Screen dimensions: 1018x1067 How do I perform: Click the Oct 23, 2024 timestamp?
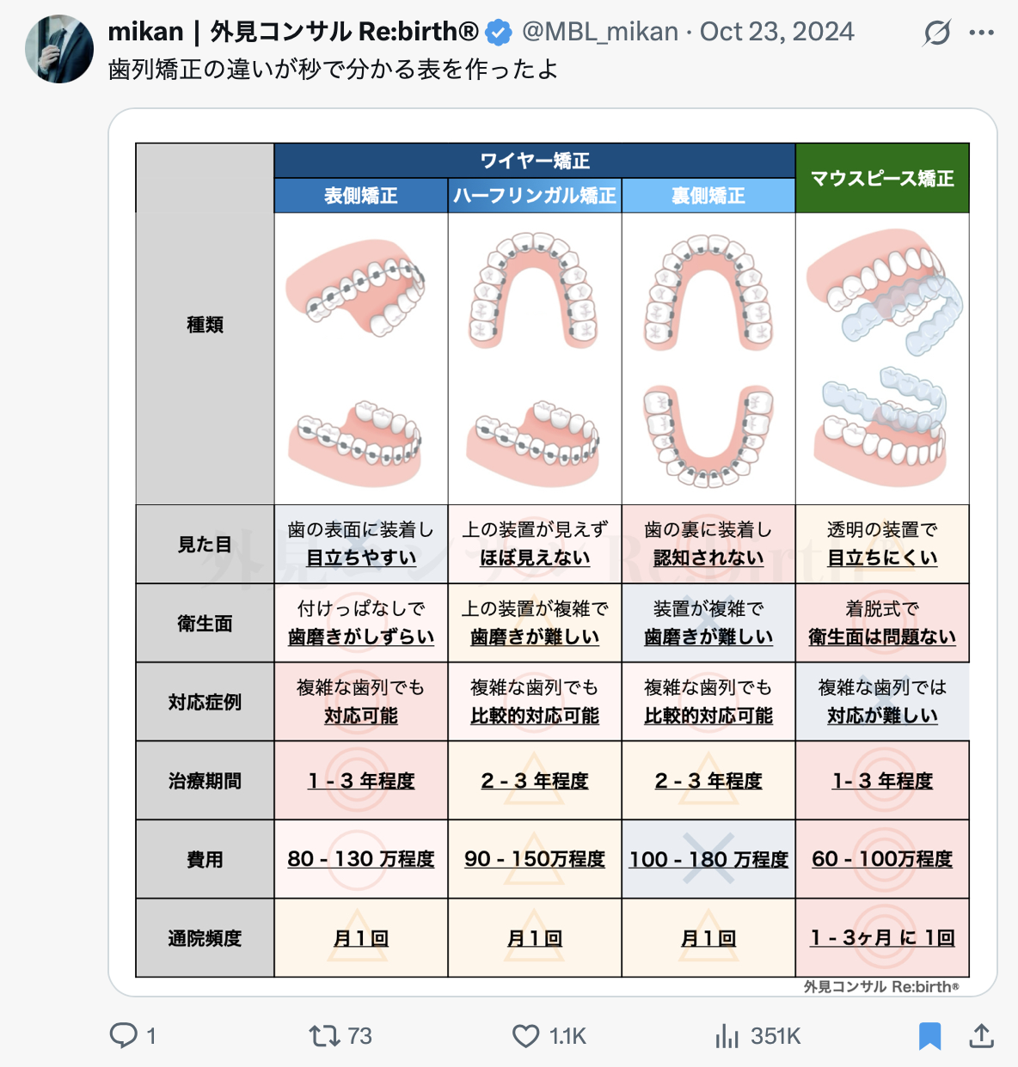coord(777,32)
